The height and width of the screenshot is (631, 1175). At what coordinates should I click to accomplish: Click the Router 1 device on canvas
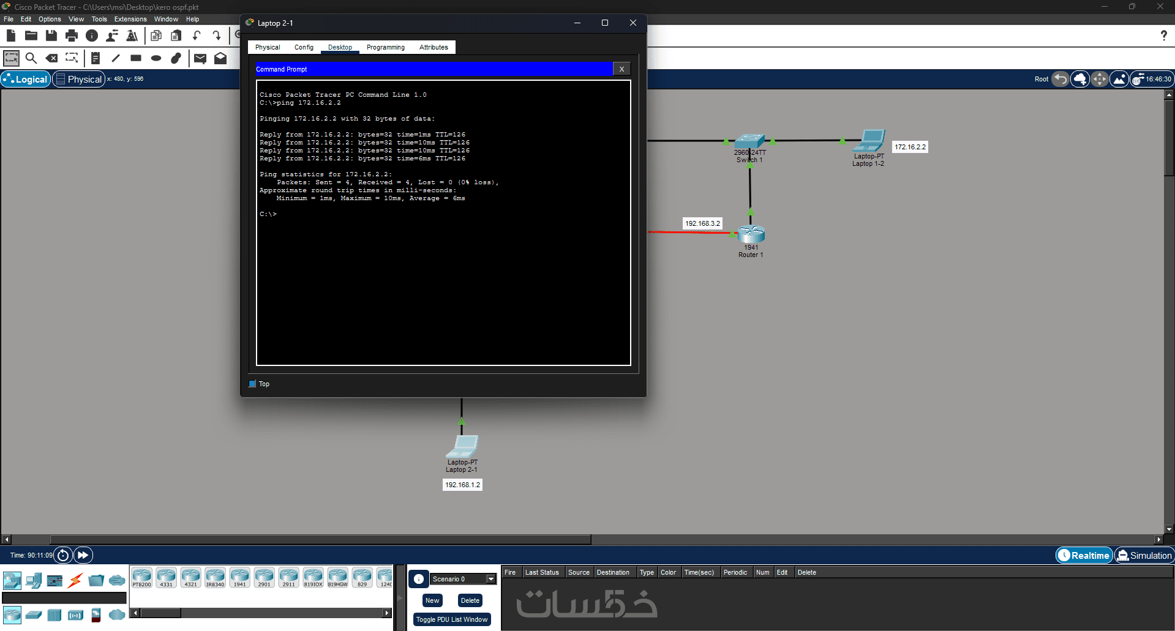pos(751,234)
